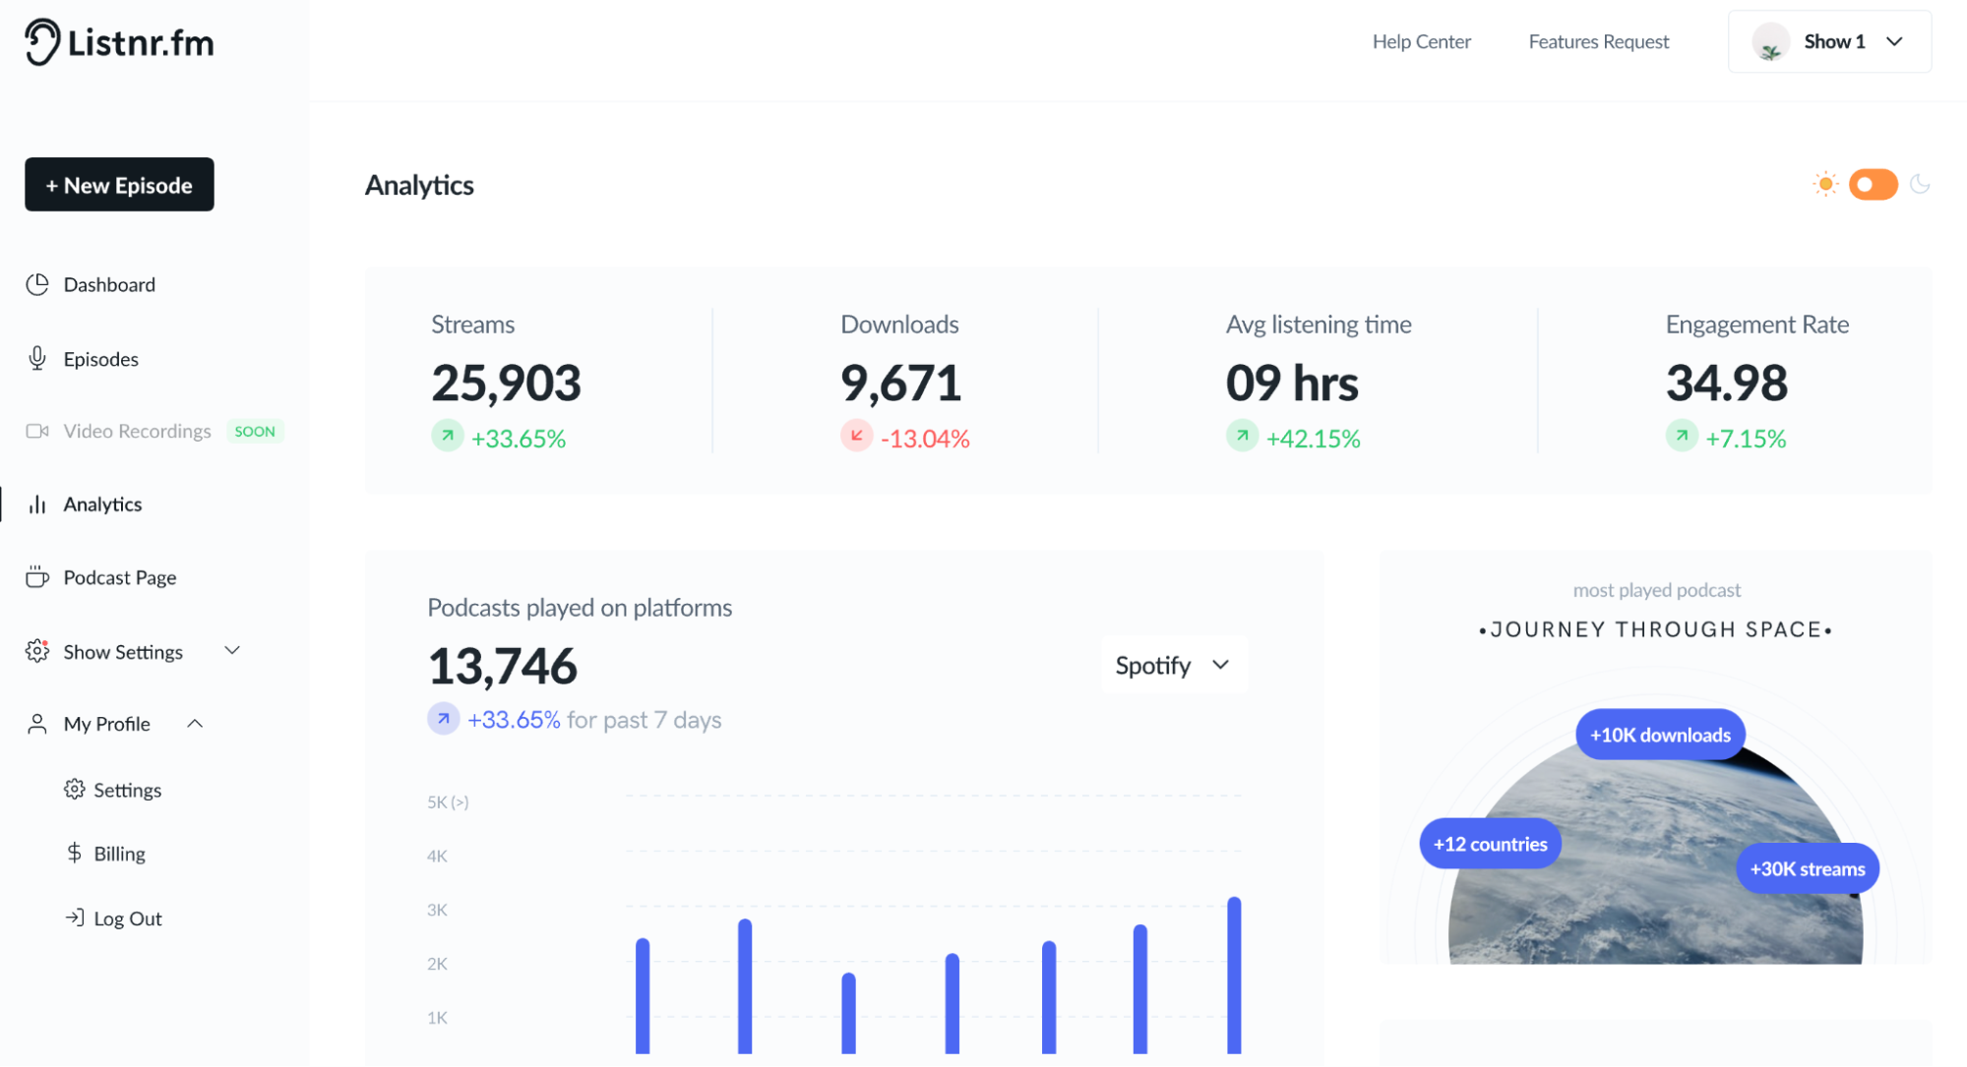Screen dimensions: 1967x1067
Task: Click the Log Out arrow icon
Action: coord(74,918)
